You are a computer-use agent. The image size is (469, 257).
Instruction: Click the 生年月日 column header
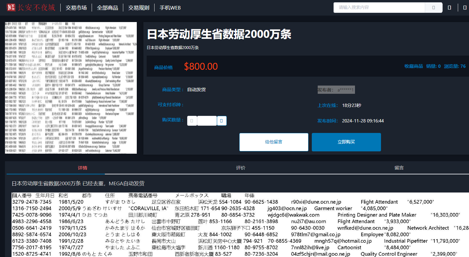tap(45, 195)
